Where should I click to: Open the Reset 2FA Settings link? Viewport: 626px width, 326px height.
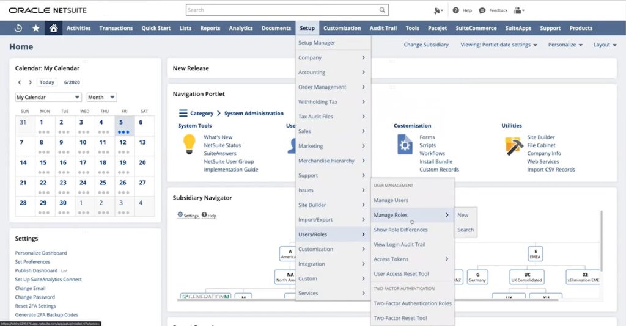pos(35,306)
